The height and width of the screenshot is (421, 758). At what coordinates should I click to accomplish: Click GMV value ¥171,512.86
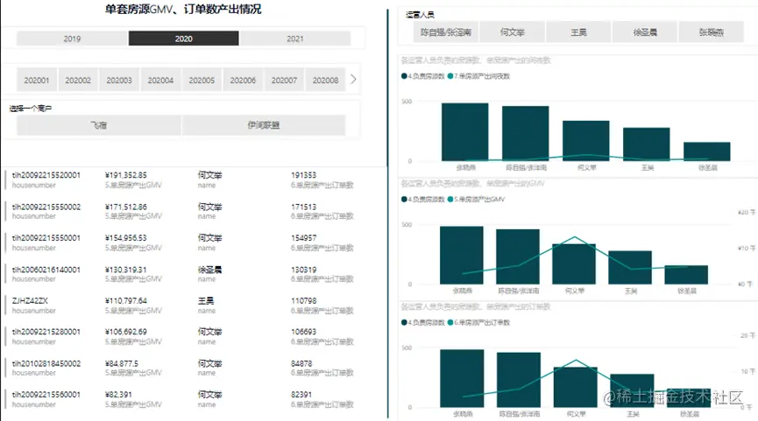pyautogui.click(x=125, y=207)
